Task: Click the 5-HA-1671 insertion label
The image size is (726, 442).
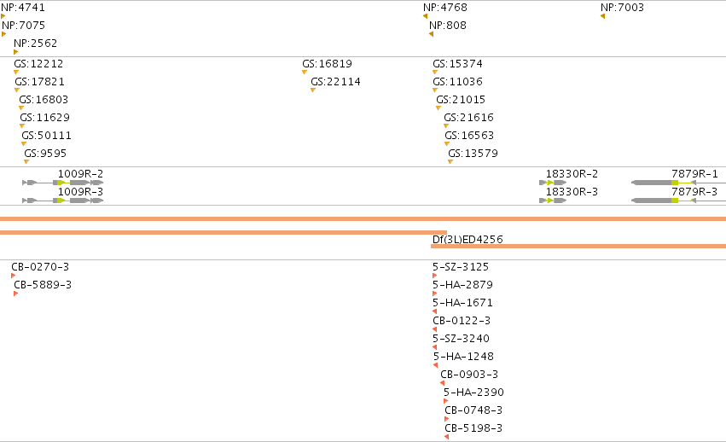Action: tap(462, 303)
